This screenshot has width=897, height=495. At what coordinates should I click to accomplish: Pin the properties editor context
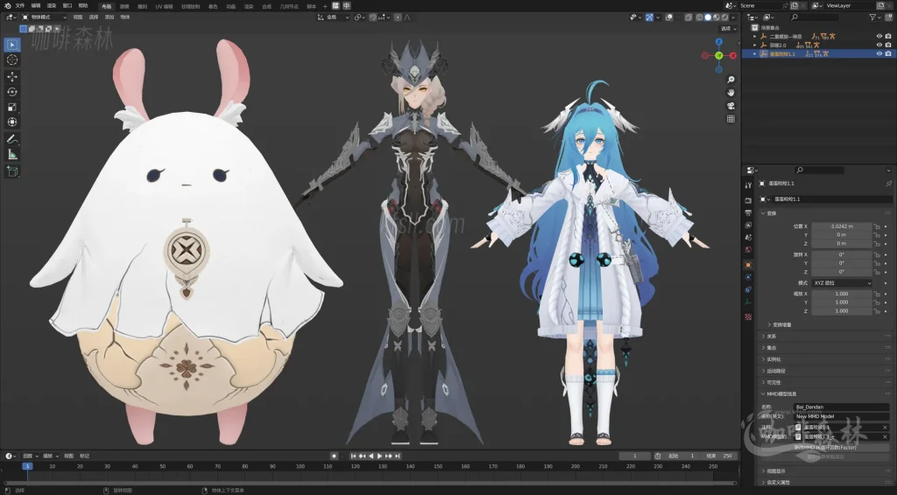(888, 184)
